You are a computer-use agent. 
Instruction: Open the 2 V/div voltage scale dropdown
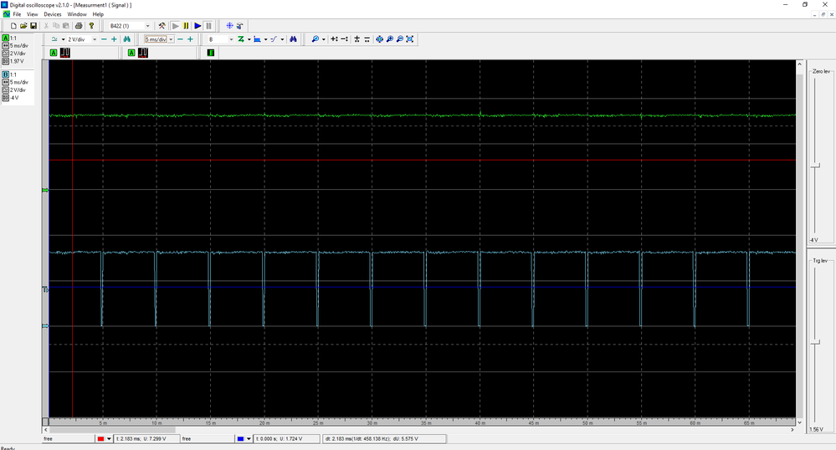82,39
